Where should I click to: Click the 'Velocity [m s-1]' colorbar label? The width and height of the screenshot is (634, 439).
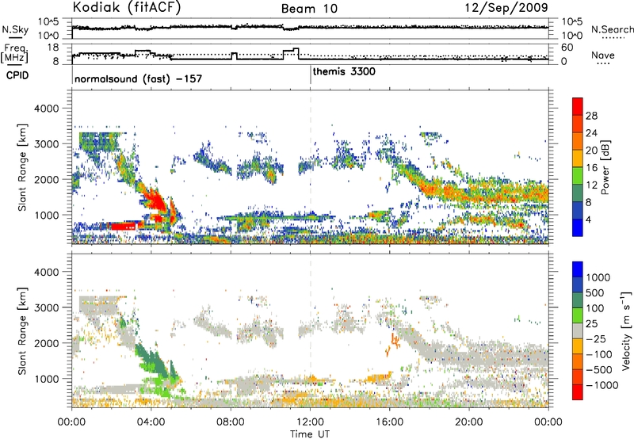coord(626,330)
